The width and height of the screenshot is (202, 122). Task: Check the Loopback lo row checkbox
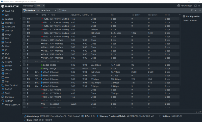point(24,104)
